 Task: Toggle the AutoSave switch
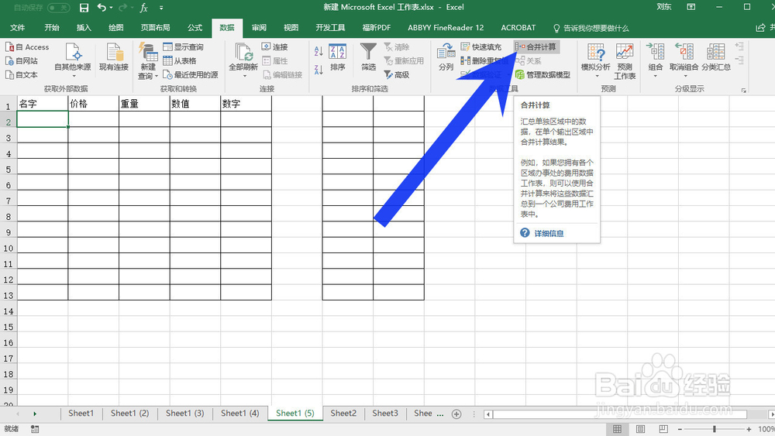58,8
